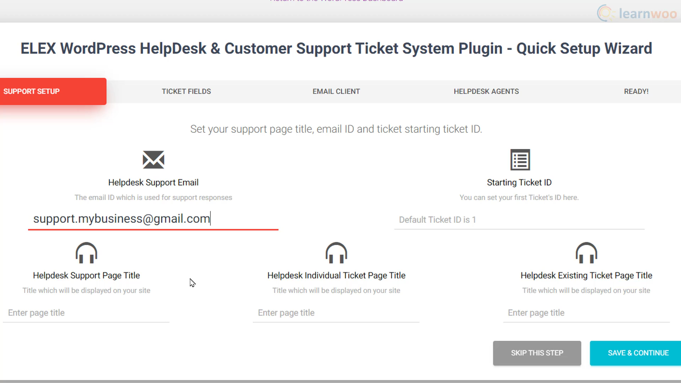Click the Skip This Step button
681x383 pixels.
[x=537, y=353]
